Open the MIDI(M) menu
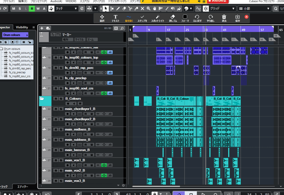The image size is (284, 195). click(x=71, y=1)
